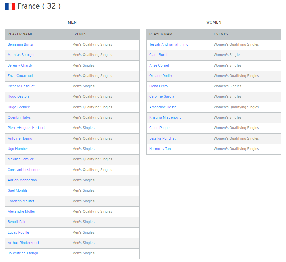Open Clara Burel player page
The width and height of the screenshot is (286, 262).
(x=158, y=55)
